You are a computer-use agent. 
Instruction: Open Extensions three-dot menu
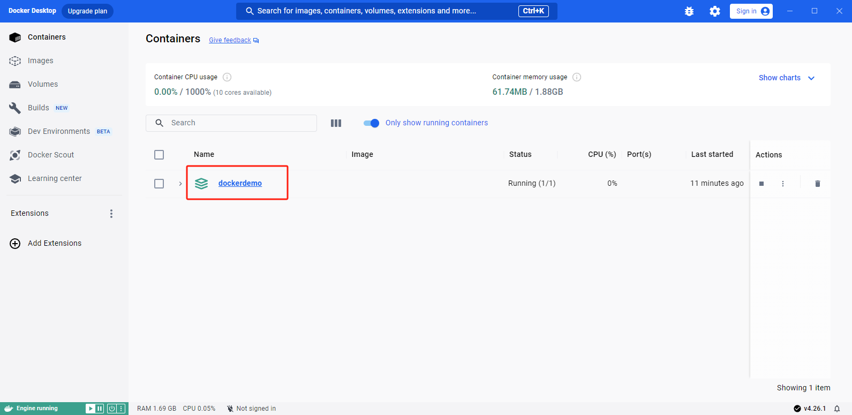[x=111, y=214]
